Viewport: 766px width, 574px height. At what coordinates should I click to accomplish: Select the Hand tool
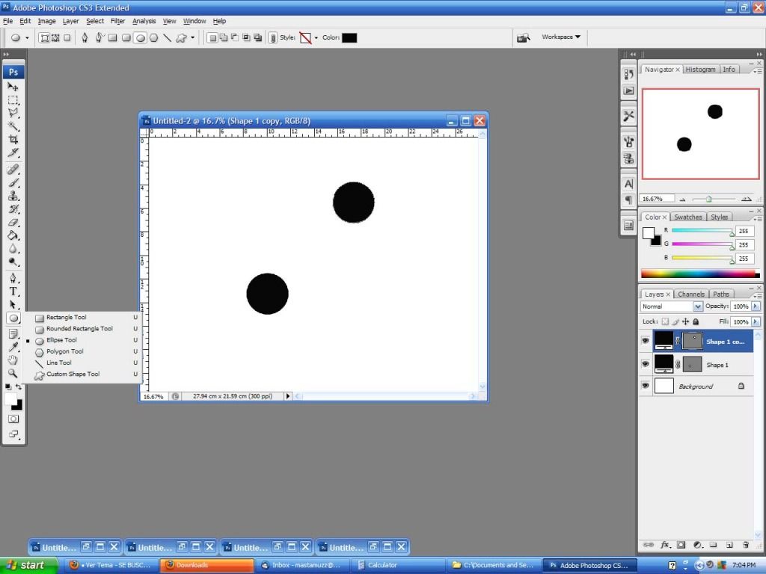click(13, 360)
